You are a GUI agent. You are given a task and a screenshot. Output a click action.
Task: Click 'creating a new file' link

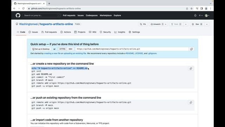point(52,53)
